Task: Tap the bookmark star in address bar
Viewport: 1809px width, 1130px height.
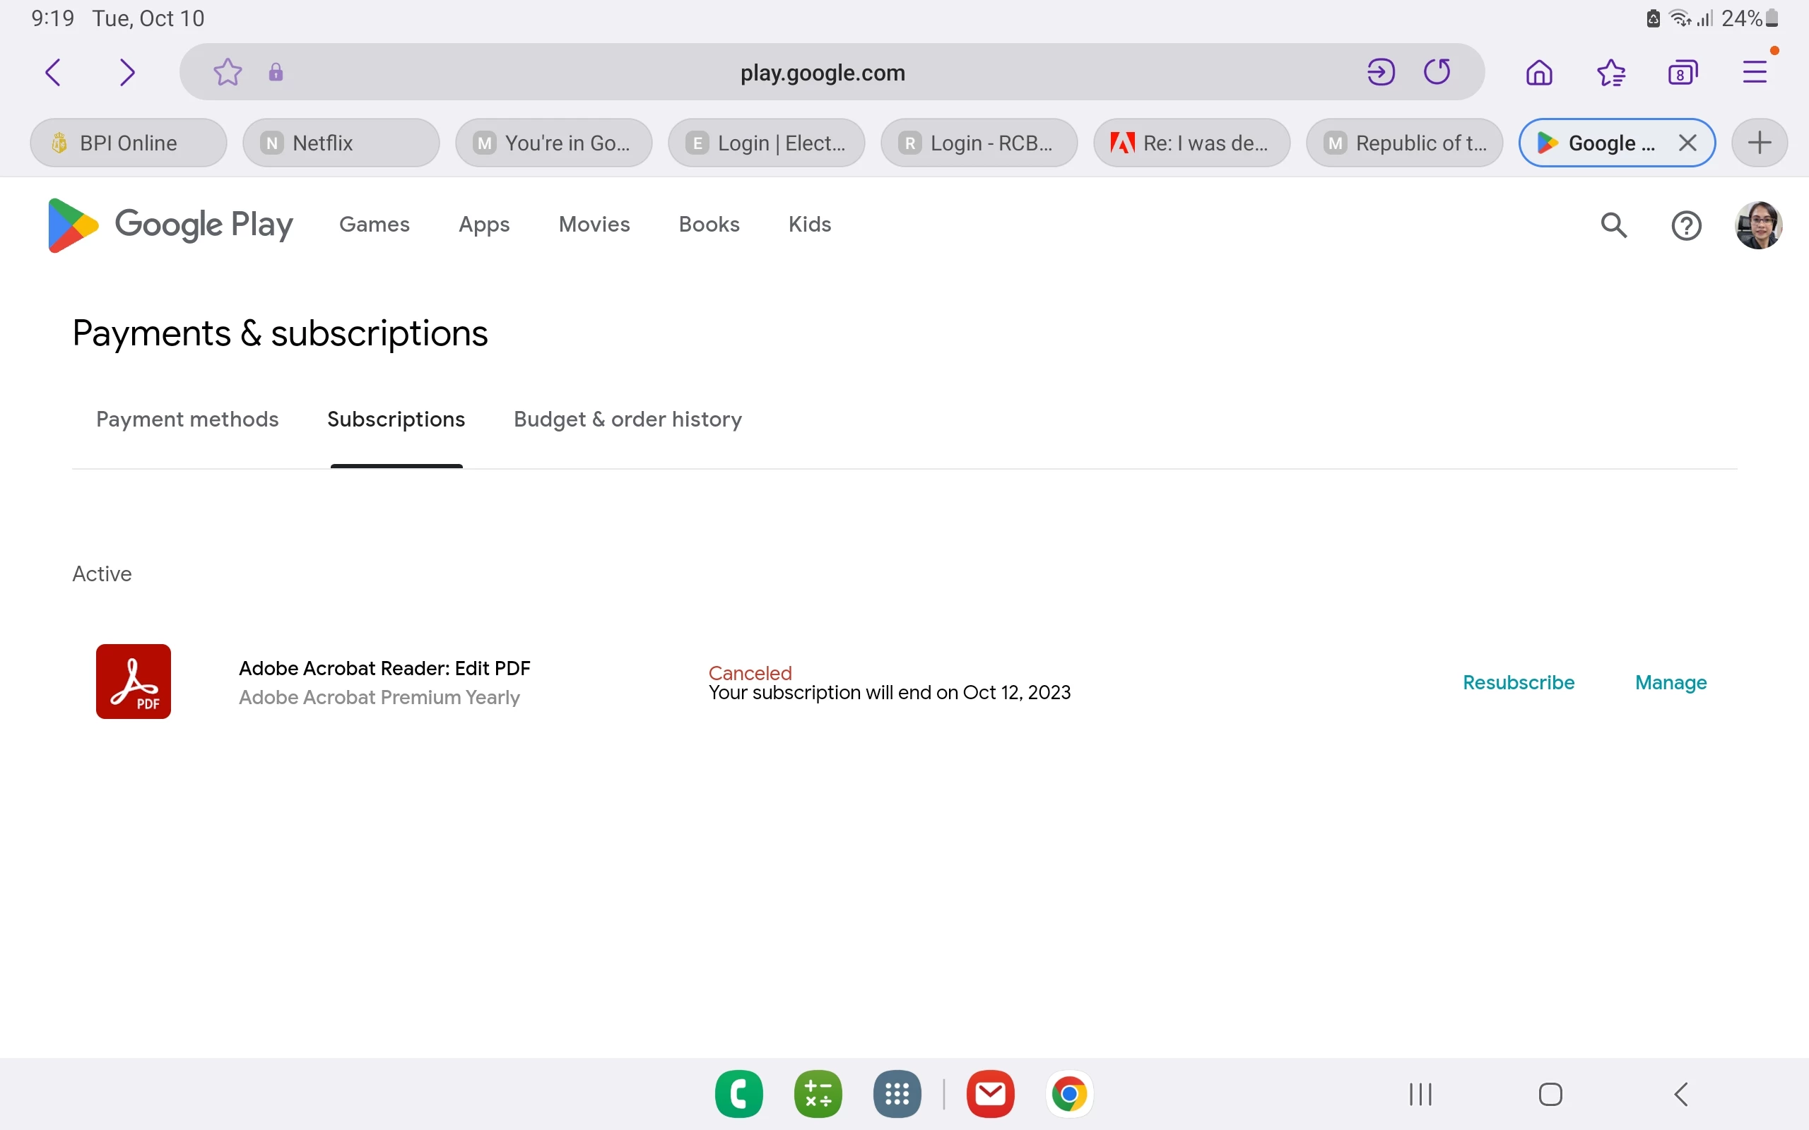Action: 228,73
